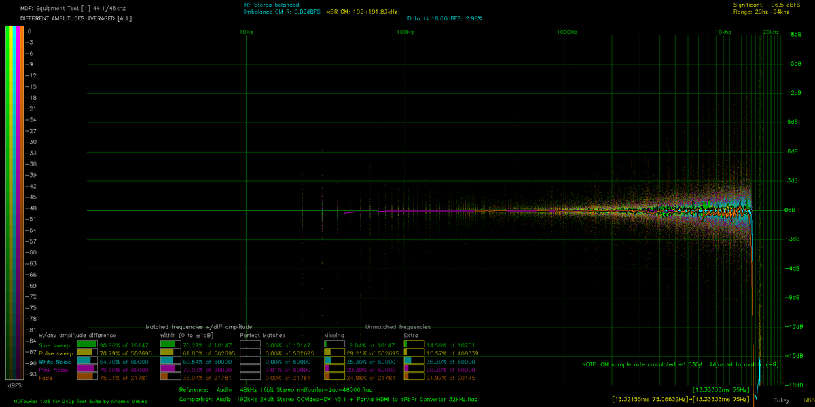Click the value '29.21% of 502695'

point(374,353)
